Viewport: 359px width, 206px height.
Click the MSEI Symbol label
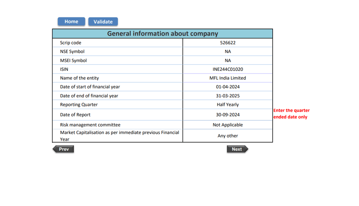point(73,60)
